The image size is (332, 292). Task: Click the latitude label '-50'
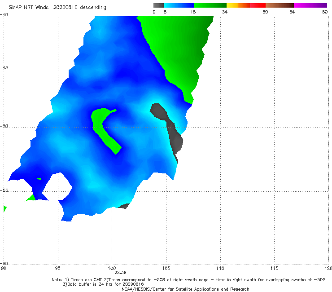[4, 126]
